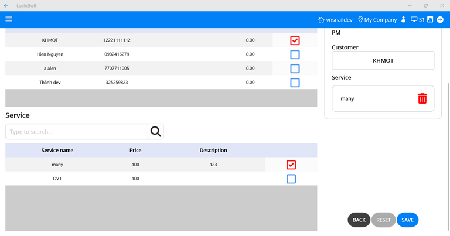Screen dimensions: 450x236
Task: Uncheck the KHMOT customer checkbox
Action: pyautogui.click(x=295, y=40)
